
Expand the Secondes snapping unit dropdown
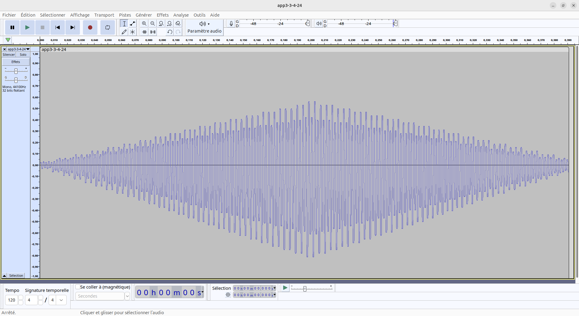tap(127, 296)
